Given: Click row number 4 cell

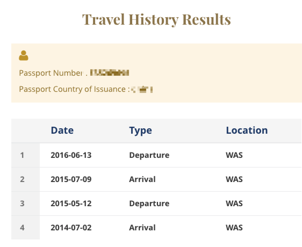Looking at the screenshot, I should (x=22, y=228).
